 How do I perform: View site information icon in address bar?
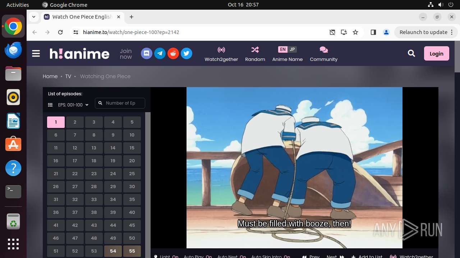[x=75, y=32]
